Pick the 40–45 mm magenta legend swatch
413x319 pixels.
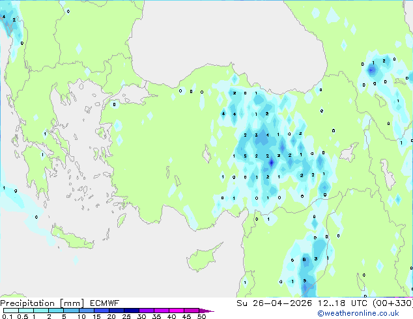(177, 311)
